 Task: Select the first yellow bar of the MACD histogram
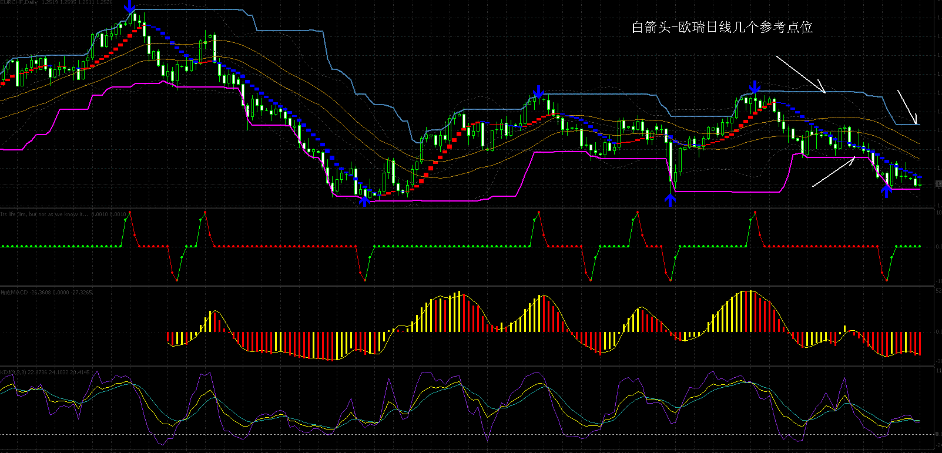177,338
